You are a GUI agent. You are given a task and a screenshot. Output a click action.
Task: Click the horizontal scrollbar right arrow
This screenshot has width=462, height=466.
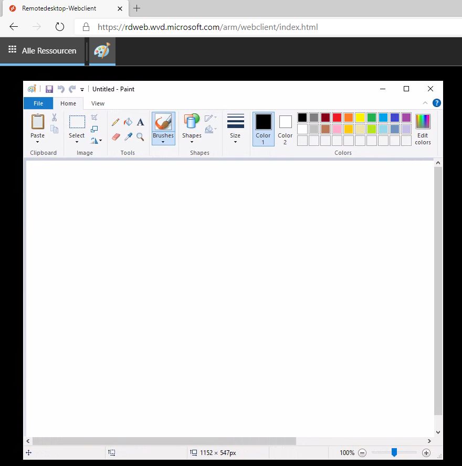pyautogui.click(x=429, y=441)
